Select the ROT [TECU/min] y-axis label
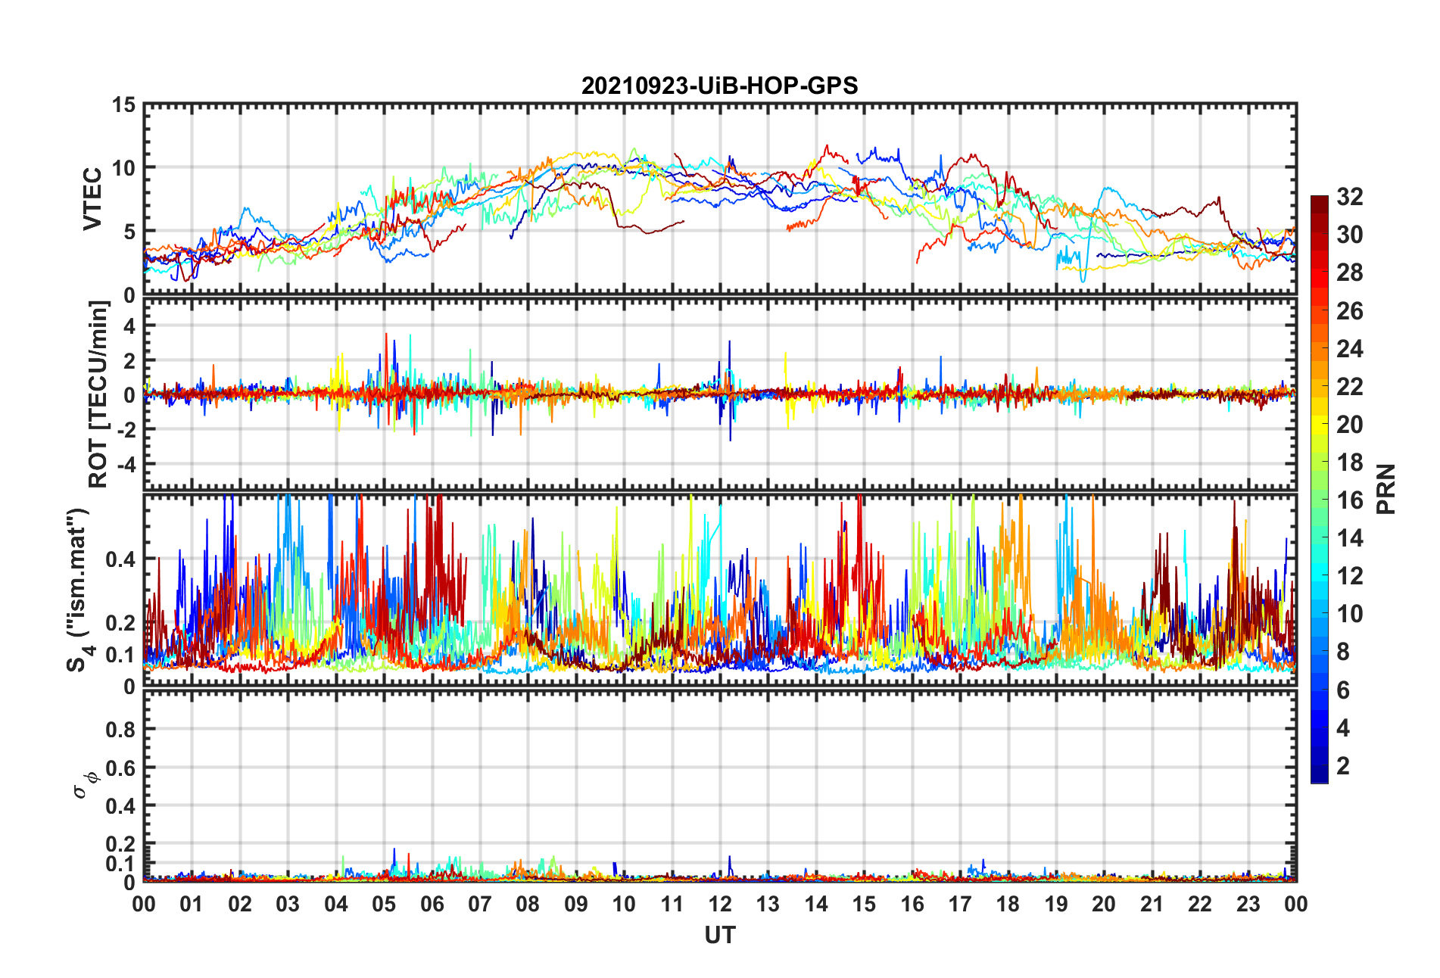This screenshot has height=978, width=1440. pyautogui.click(x=98, y=394)
